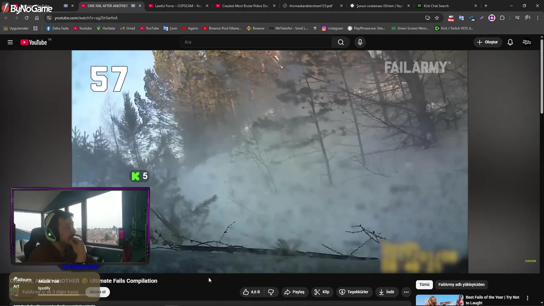Switch to thomaskaraktersheet123.pdf tab
This screenshot has width=544, height=306.
[x=312, y=6]
